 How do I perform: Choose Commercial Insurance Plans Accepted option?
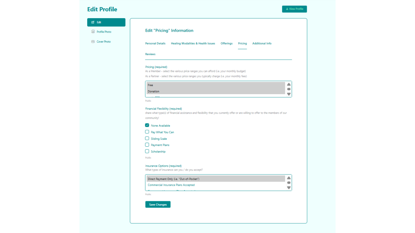171,185
